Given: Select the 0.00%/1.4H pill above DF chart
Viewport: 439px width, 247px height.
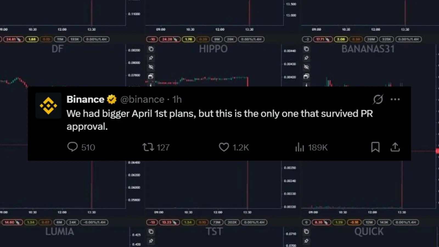Looking at the screenshot, I should pos(96,39).
